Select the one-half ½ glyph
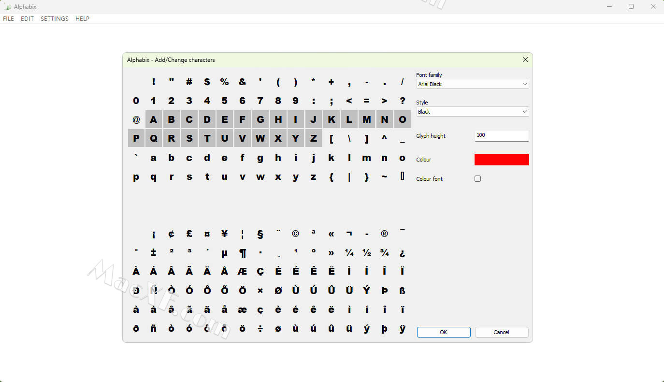Image resolution: width=664 pixels, height=382 pixels. pos(367,252)
